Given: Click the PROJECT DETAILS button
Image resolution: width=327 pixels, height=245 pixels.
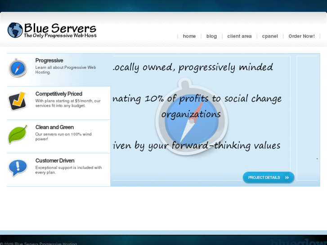Looking at the screenshot, I should [269, 178].
